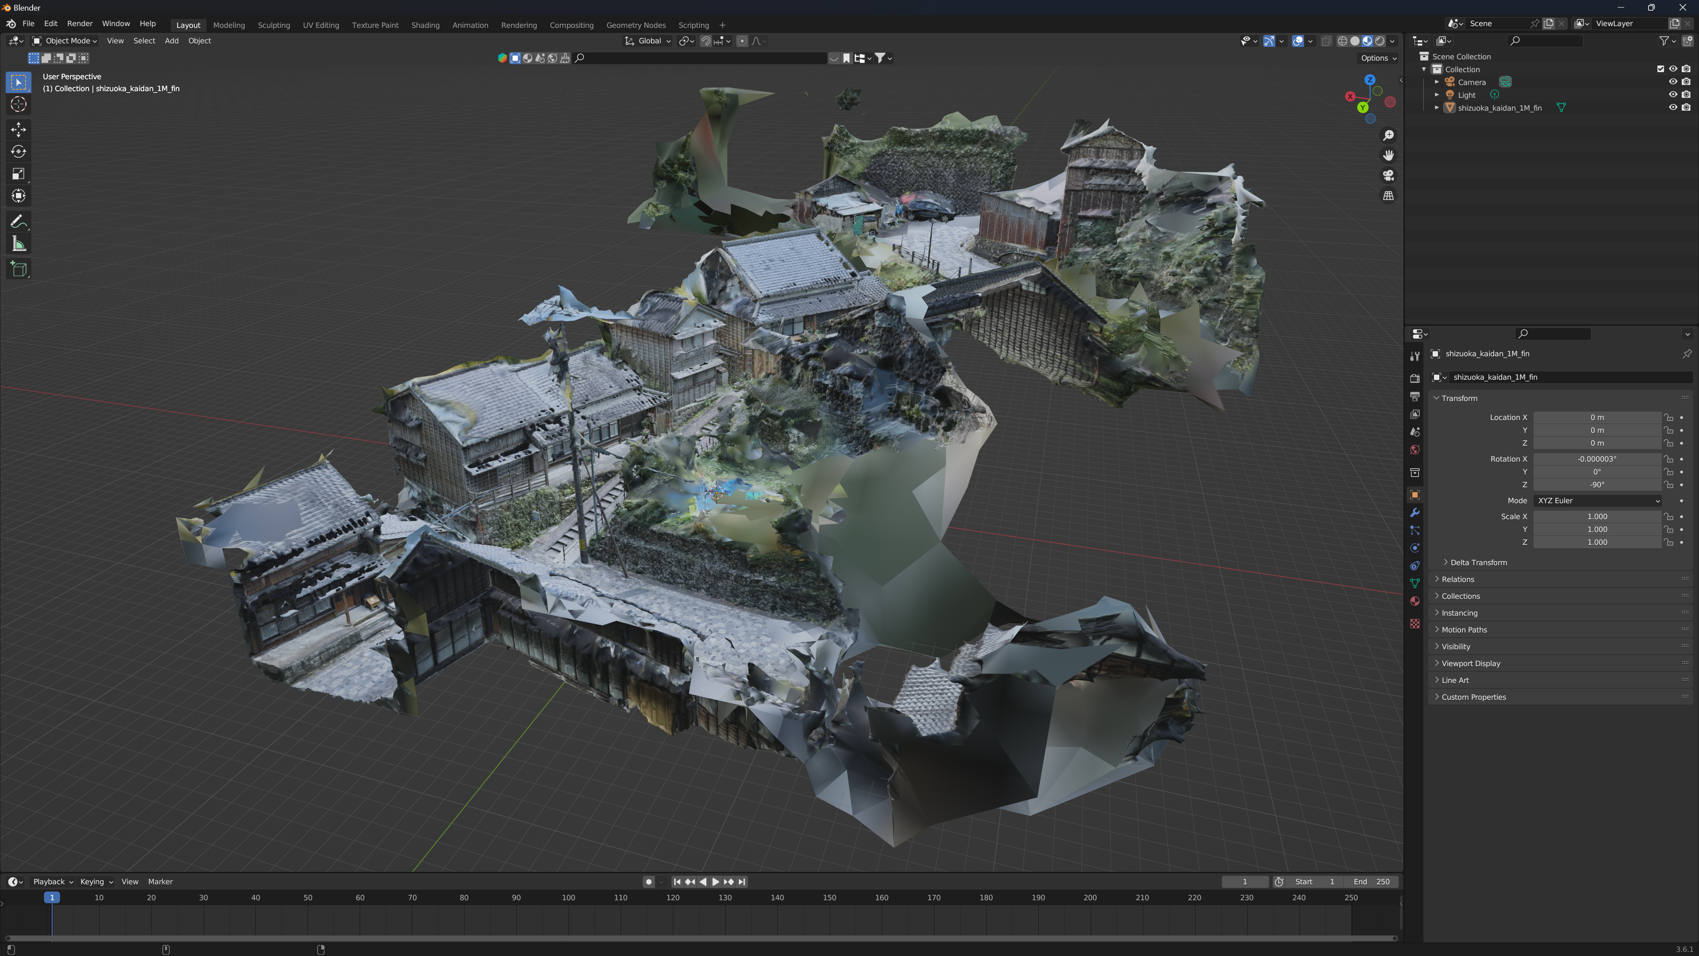1699x956 pixels.
Task: Select the Move tool in the toolbar
Action: click(19, 129)
